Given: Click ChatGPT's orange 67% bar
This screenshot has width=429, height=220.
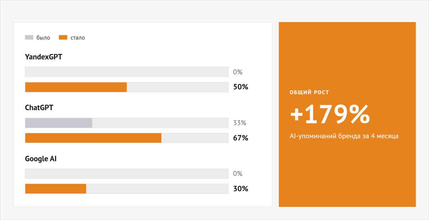Looking at the screenshot, I should (x=93, y=138).
